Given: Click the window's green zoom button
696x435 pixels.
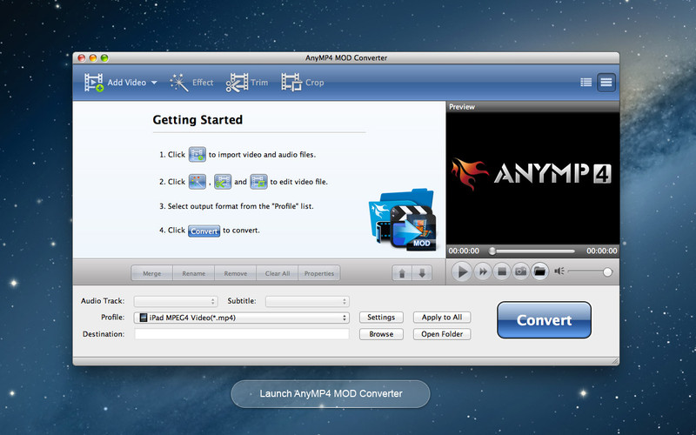Looking at the screenshot, I should [x=104, y=58].
